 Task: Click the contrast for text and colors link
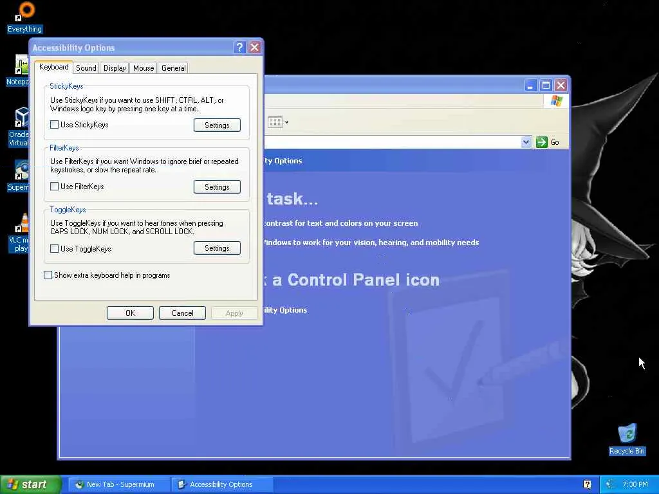(341, 223)
